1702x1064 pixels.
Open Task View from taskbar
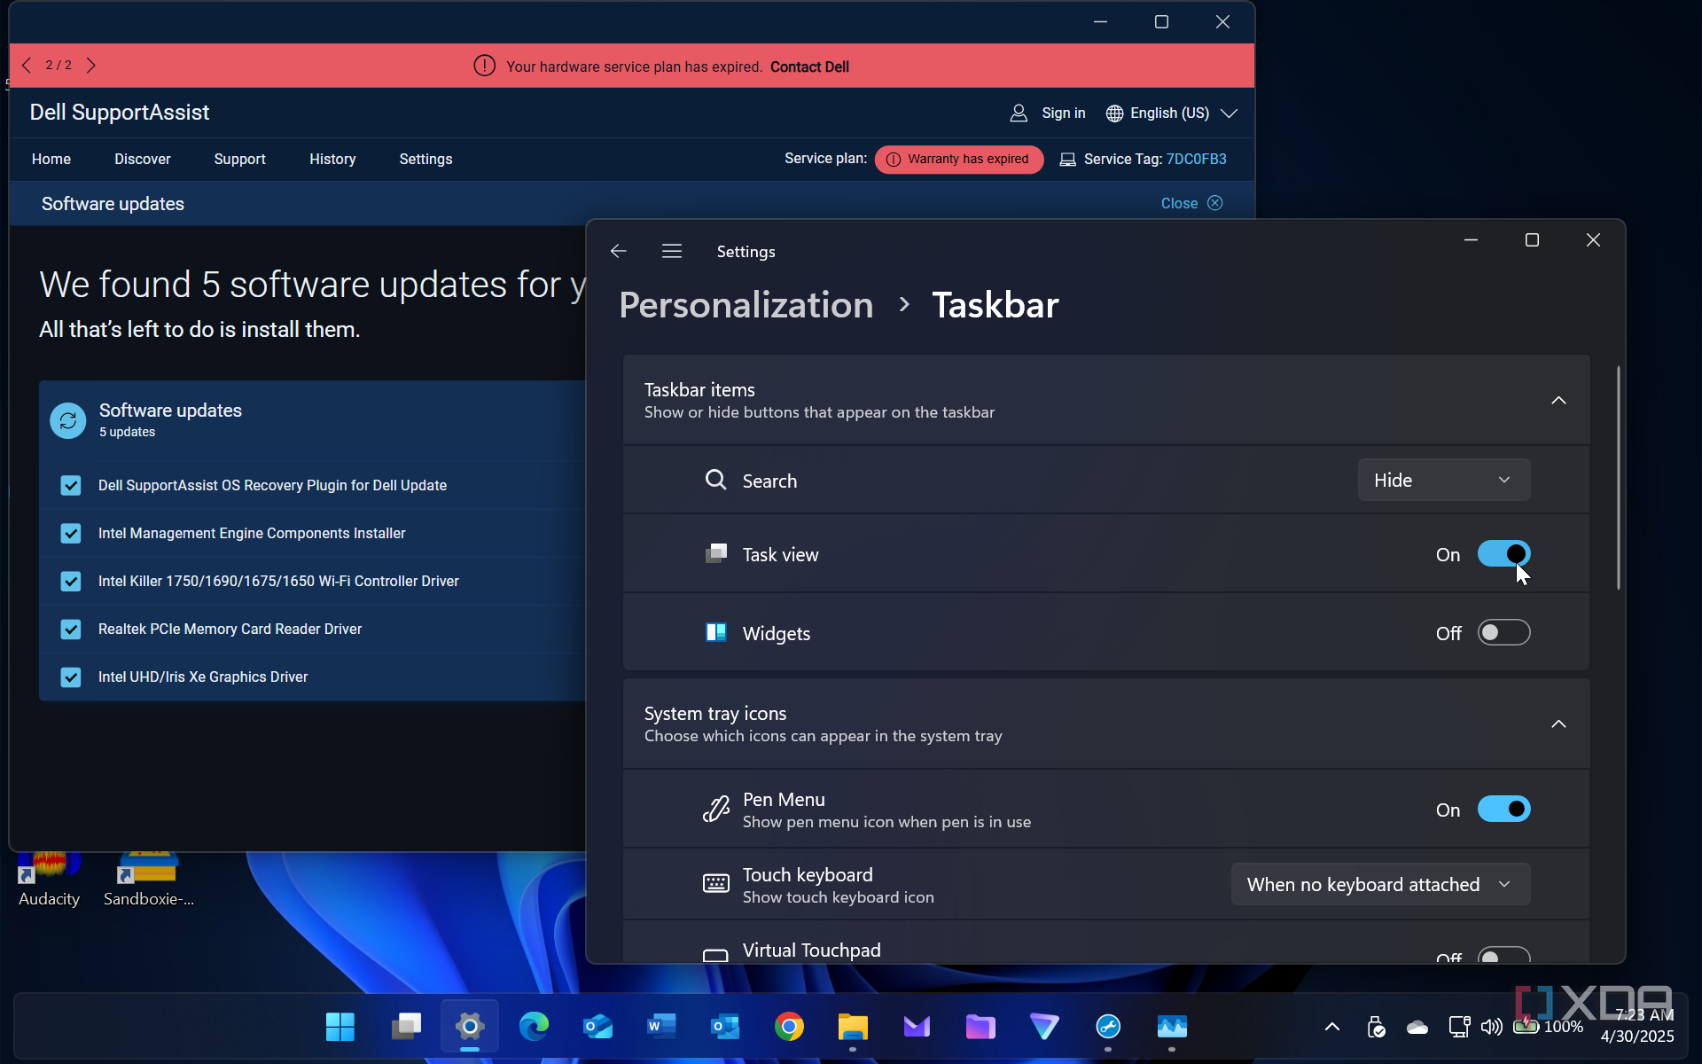click(406, 1027)
